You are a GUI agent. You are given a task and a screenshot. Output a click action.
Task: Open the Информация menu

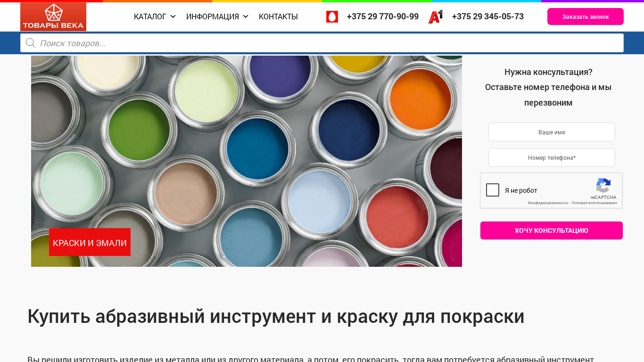213,16
